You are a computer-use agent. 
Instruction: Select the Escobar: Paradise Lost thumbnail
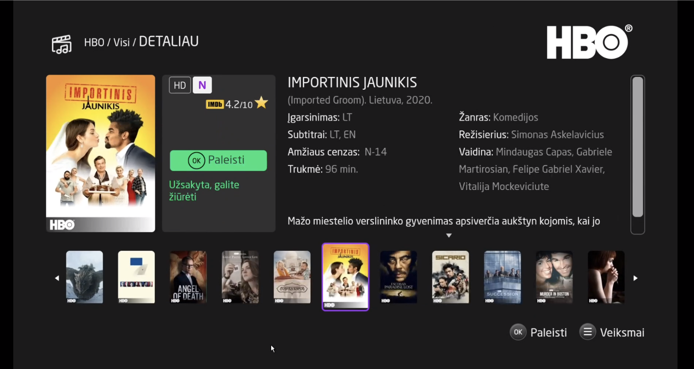click(399, 277)
